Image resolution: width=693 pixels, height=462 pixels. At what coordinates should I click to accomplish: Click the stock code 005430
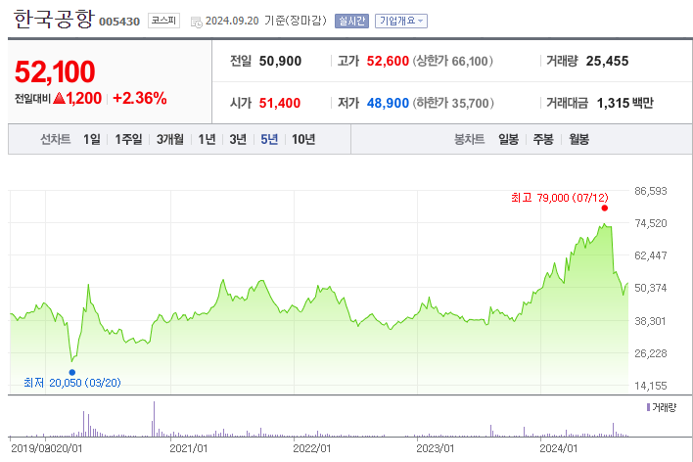pyautogui.click(x=119, y=22)
